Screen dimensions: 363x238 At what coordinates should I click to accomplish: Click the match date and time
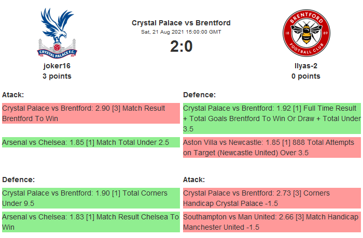tap(181, 32)
